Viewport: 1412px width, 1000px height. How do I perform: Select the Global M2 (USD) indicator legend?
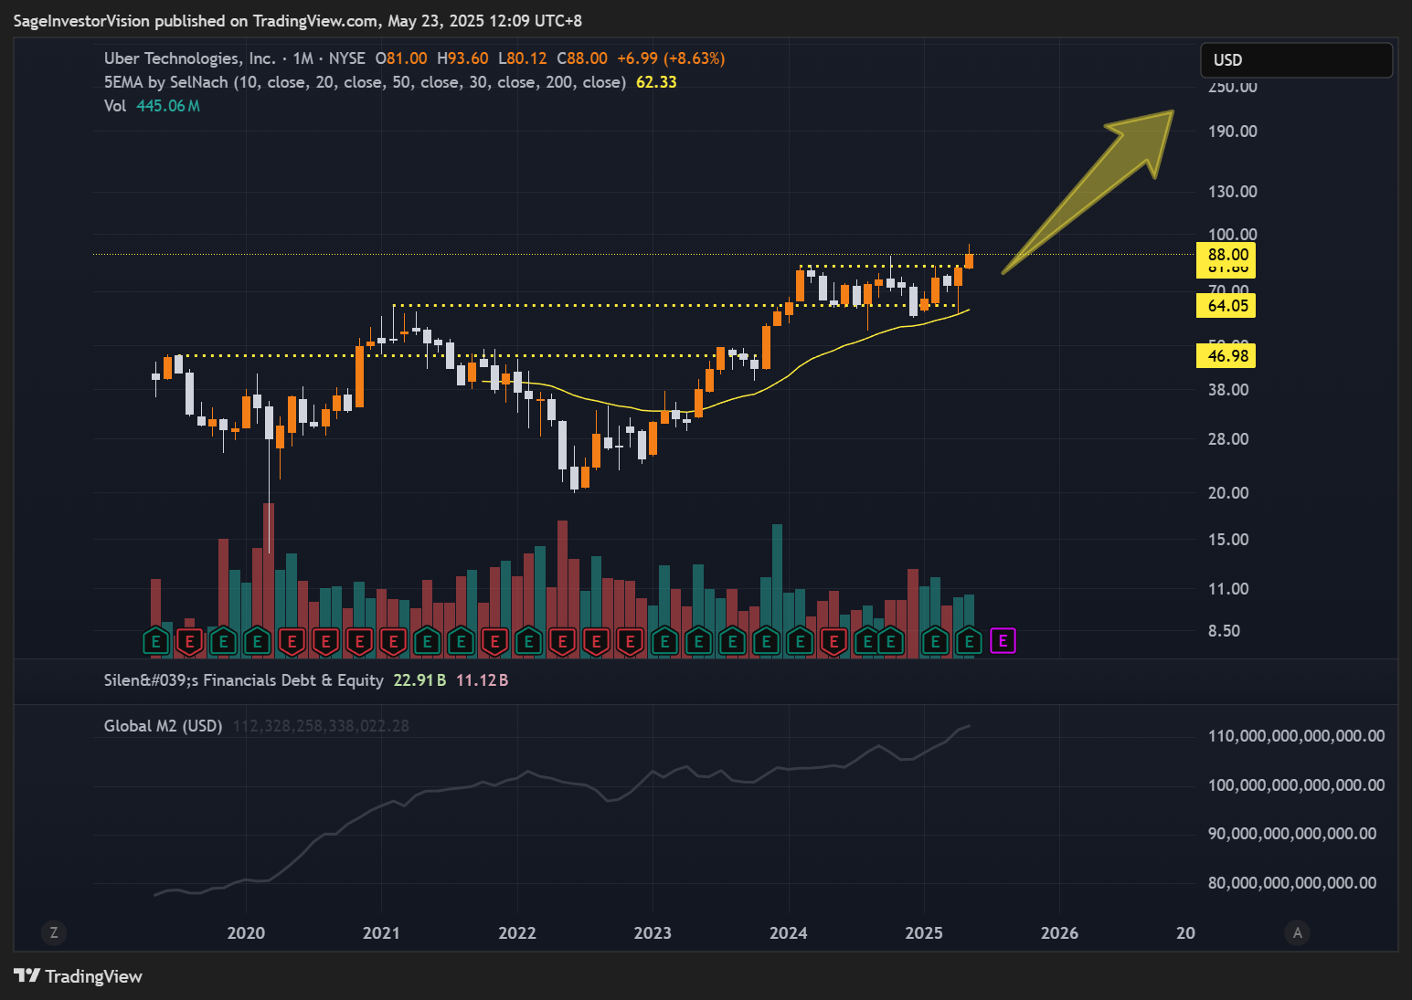click(x=164, y=726)
